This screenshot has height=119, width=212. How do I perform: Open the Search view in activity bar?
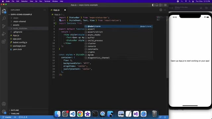pos(4,19)
